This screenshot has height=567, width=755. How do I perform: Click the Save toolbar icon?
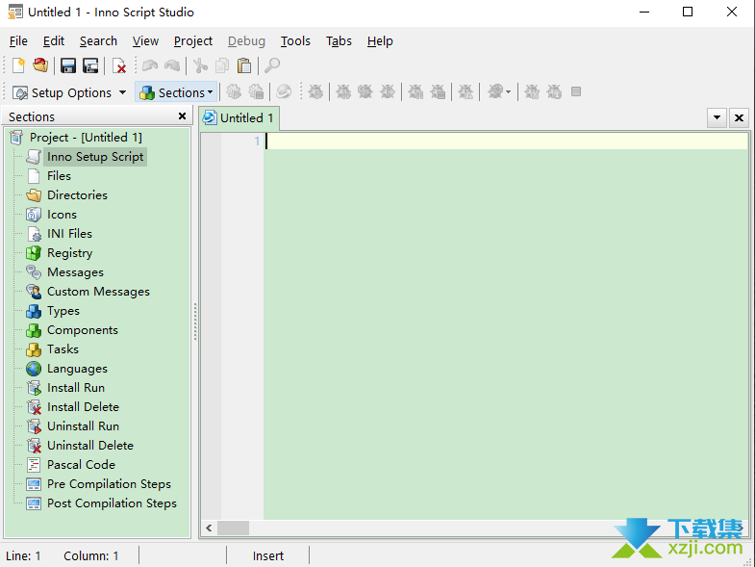pos(68,65)
